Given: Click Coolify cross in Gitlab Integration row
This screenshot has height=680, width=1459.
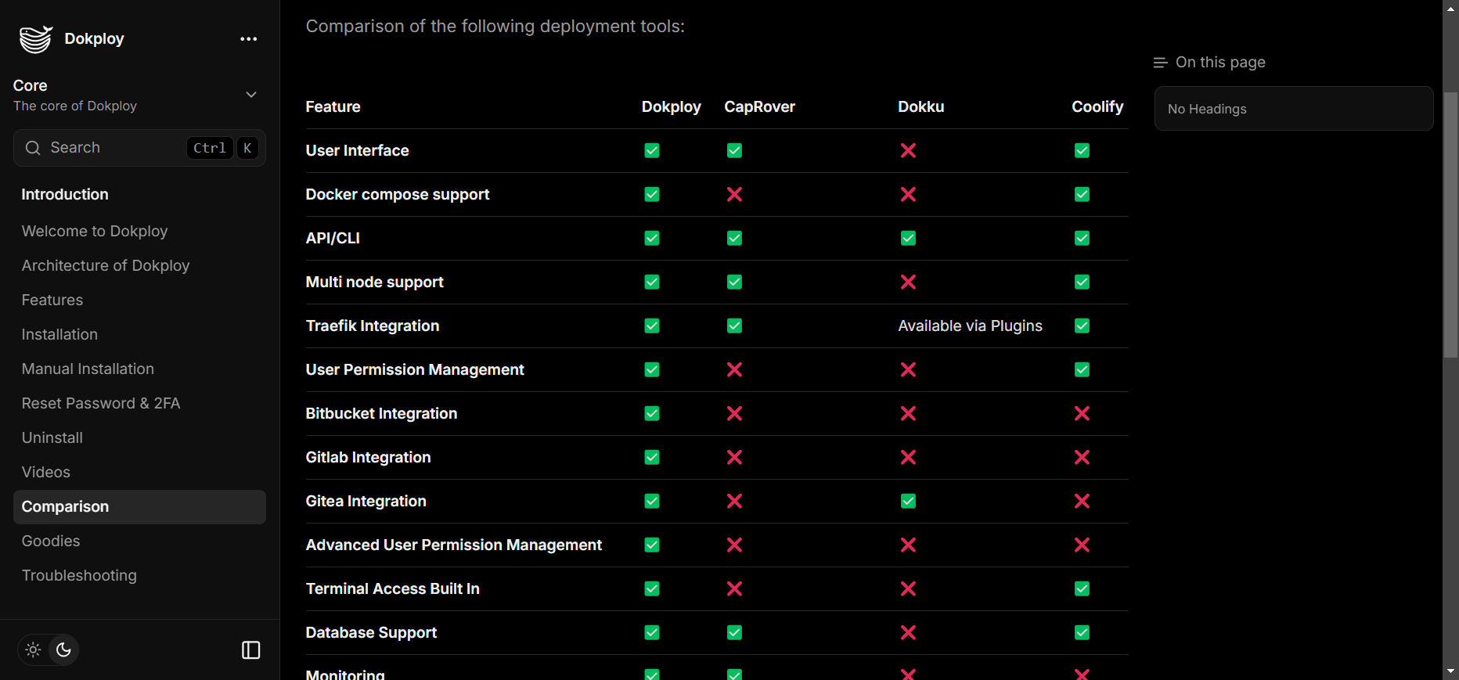Looking at the screenshot, I should (1082, 457).
